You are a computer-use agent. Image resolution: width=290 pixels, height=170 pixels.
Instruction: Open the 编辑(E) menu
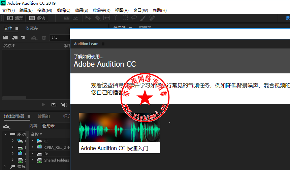point(26,10)
